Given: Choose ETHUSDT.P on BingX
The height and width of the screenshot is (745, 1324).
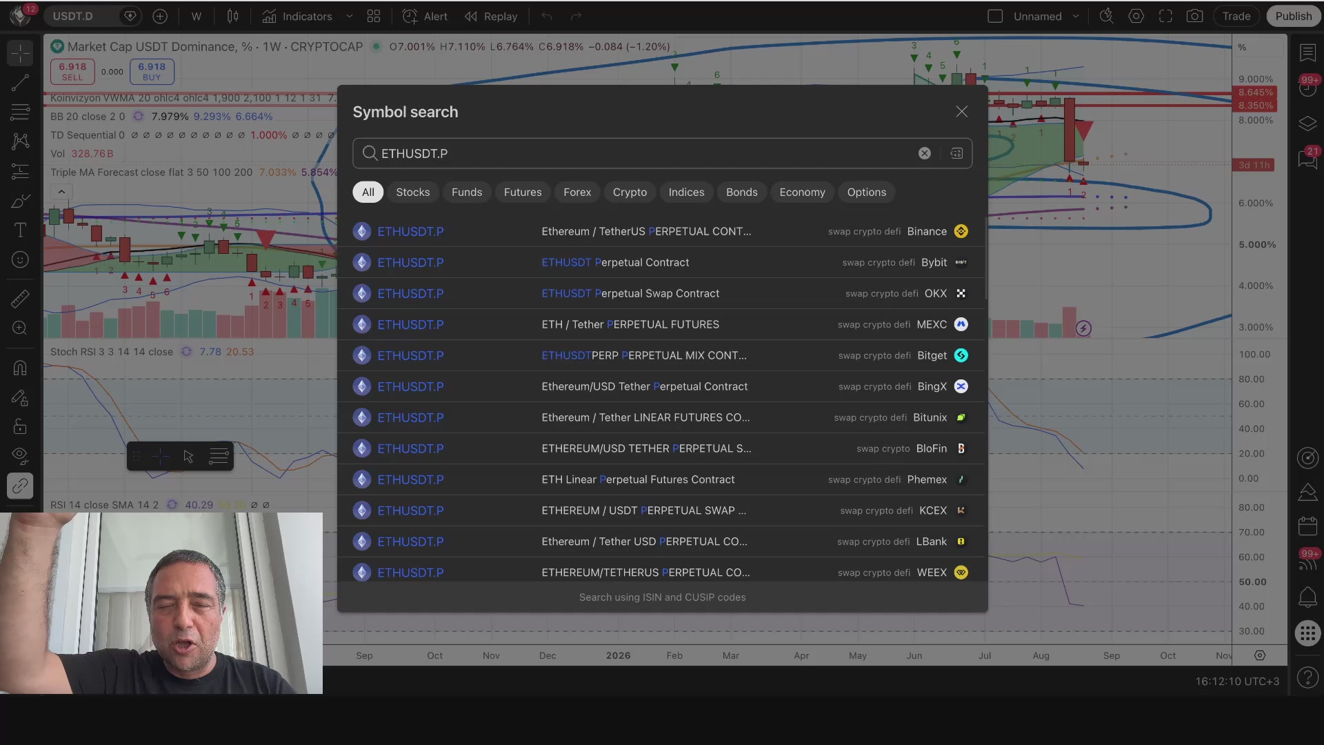Looking at the screenshot, I should (x=661, y=387).
